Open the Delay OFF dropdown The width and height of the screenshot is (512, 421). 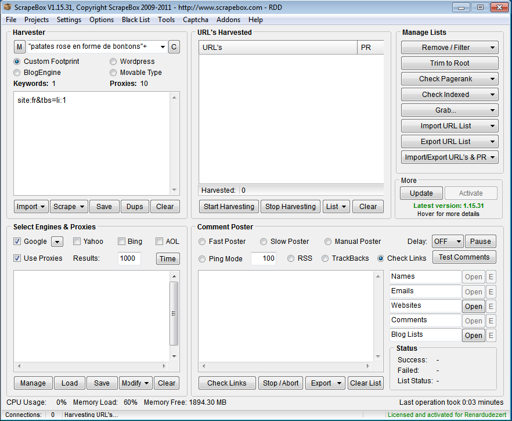click(x=448, y=242)
